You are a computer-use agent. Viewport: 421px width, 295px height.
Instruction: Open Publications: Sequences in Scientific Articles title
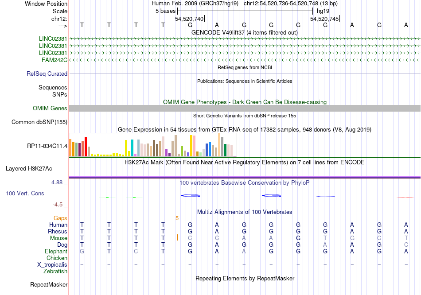pos(245,81)
